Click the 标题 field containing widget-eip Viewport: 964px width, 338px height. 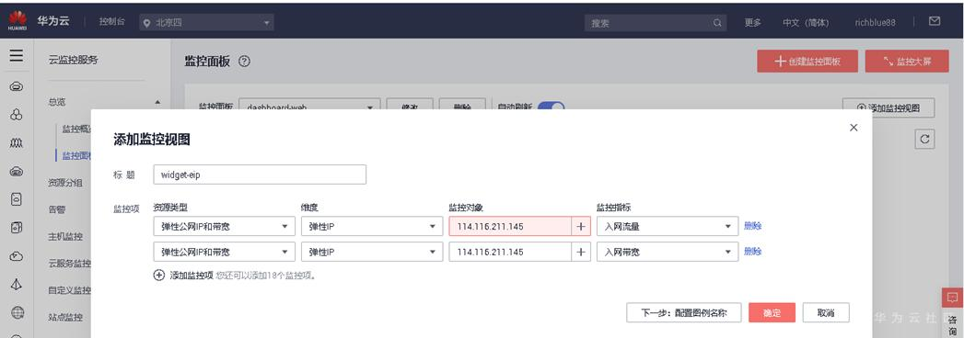click(260, 175)
